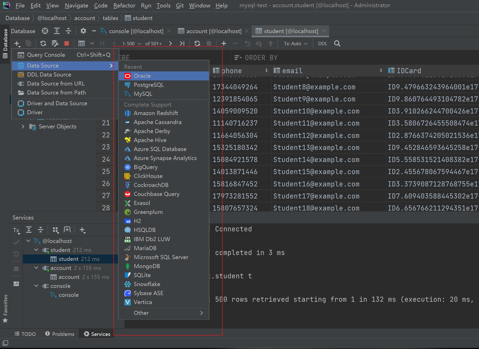Expand the Other submenu arrow

click(201, 313)
